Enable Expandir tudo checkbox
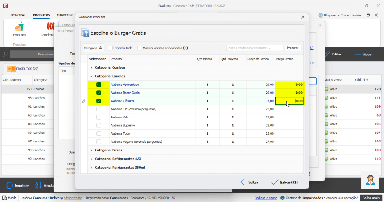384x202 pixels. 110,48
